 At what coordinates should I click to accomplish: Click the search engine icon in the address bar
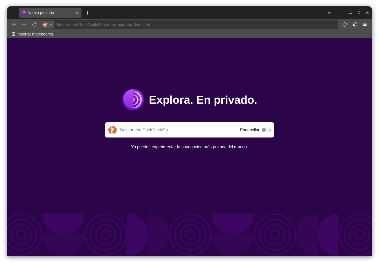45,25
